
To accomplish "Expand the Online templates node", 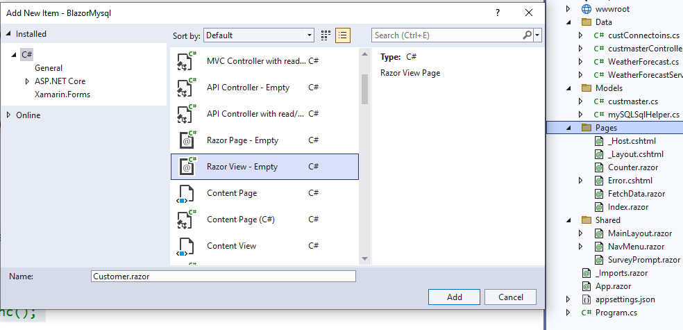I will point(9,115).
